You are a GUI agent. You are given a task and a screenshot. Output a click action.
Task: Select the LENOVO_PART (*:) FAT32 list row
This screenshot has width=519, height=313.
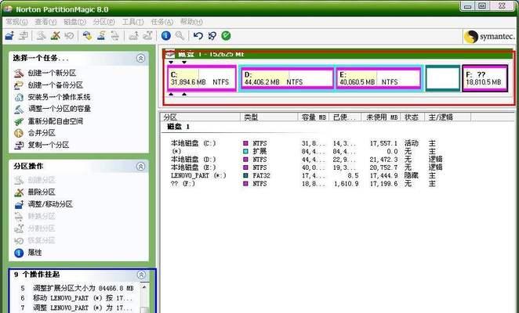(x=307, y=175)
